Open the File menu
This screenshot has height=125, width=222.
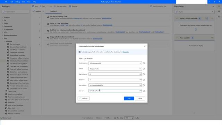(6, 2)
